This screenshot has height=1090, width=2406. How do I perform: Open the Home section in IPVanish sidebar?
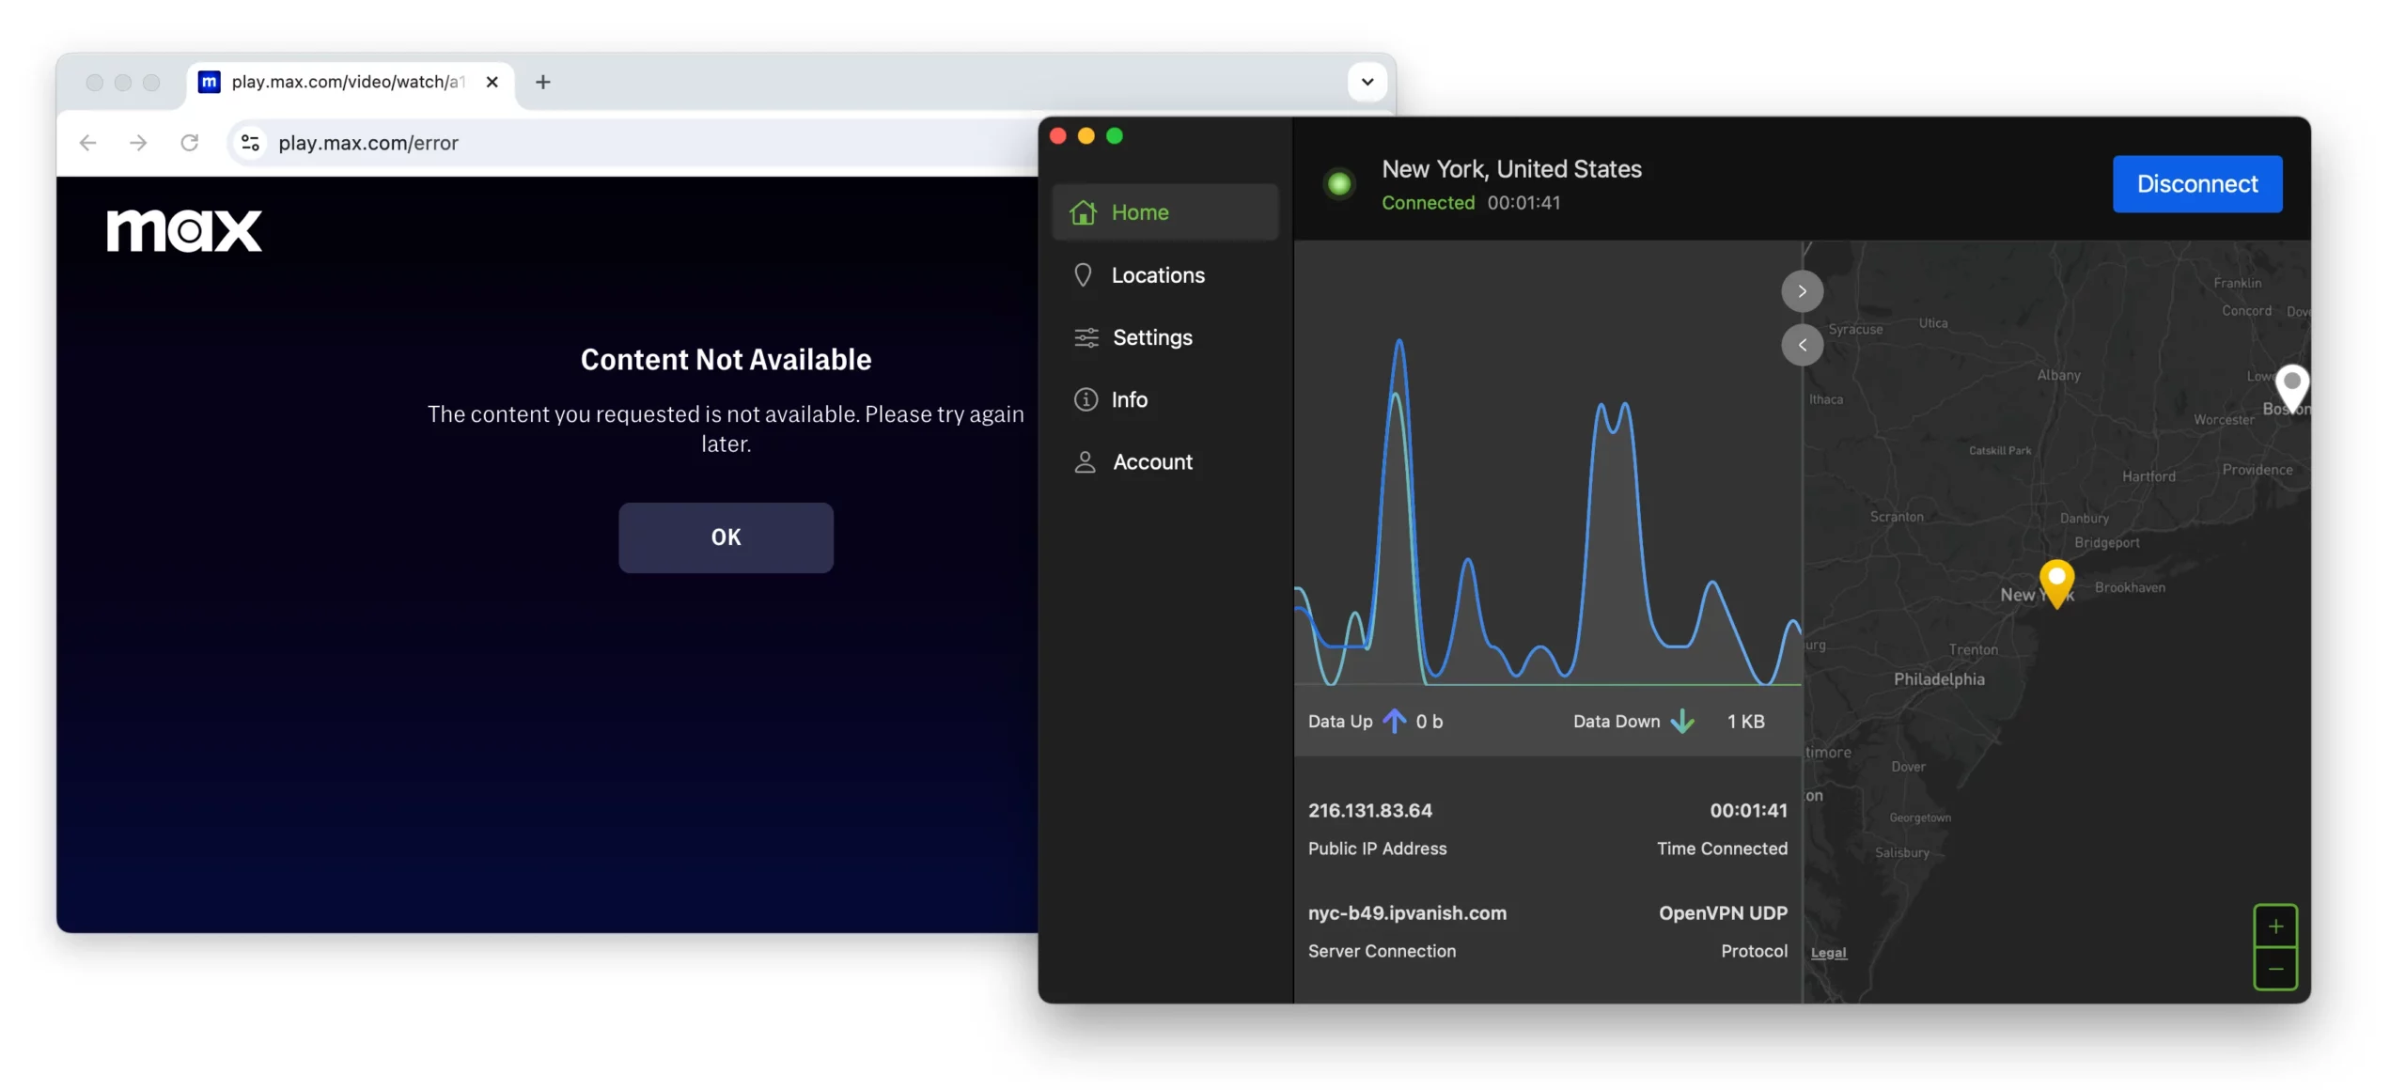point(1164,212)
